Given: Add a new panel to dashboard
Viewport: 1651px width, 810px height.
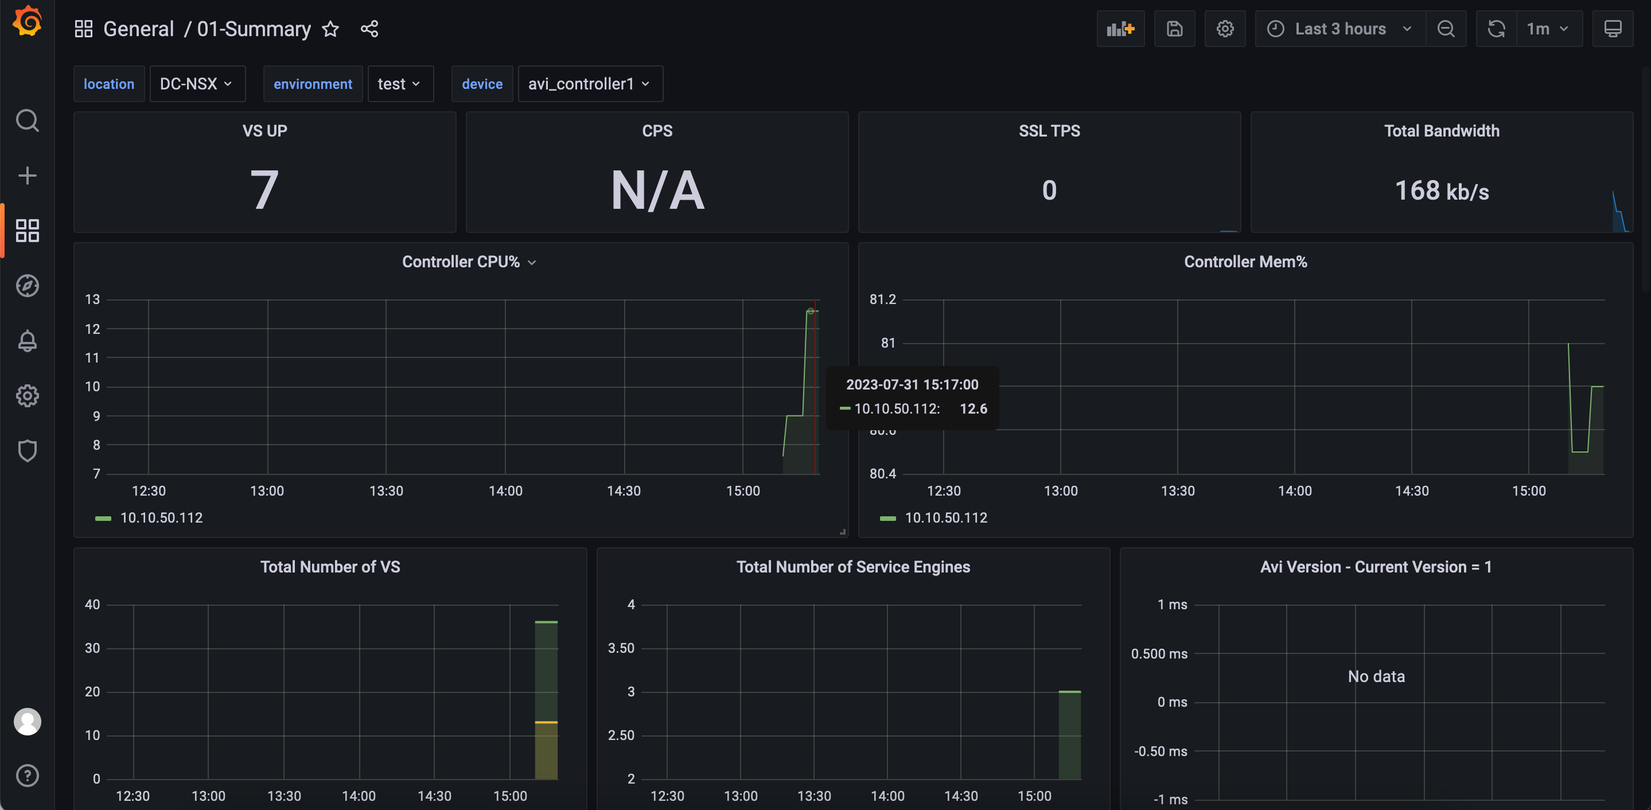Looking at the screenshot, I should pyautogui.click(x=1120, y=29).
